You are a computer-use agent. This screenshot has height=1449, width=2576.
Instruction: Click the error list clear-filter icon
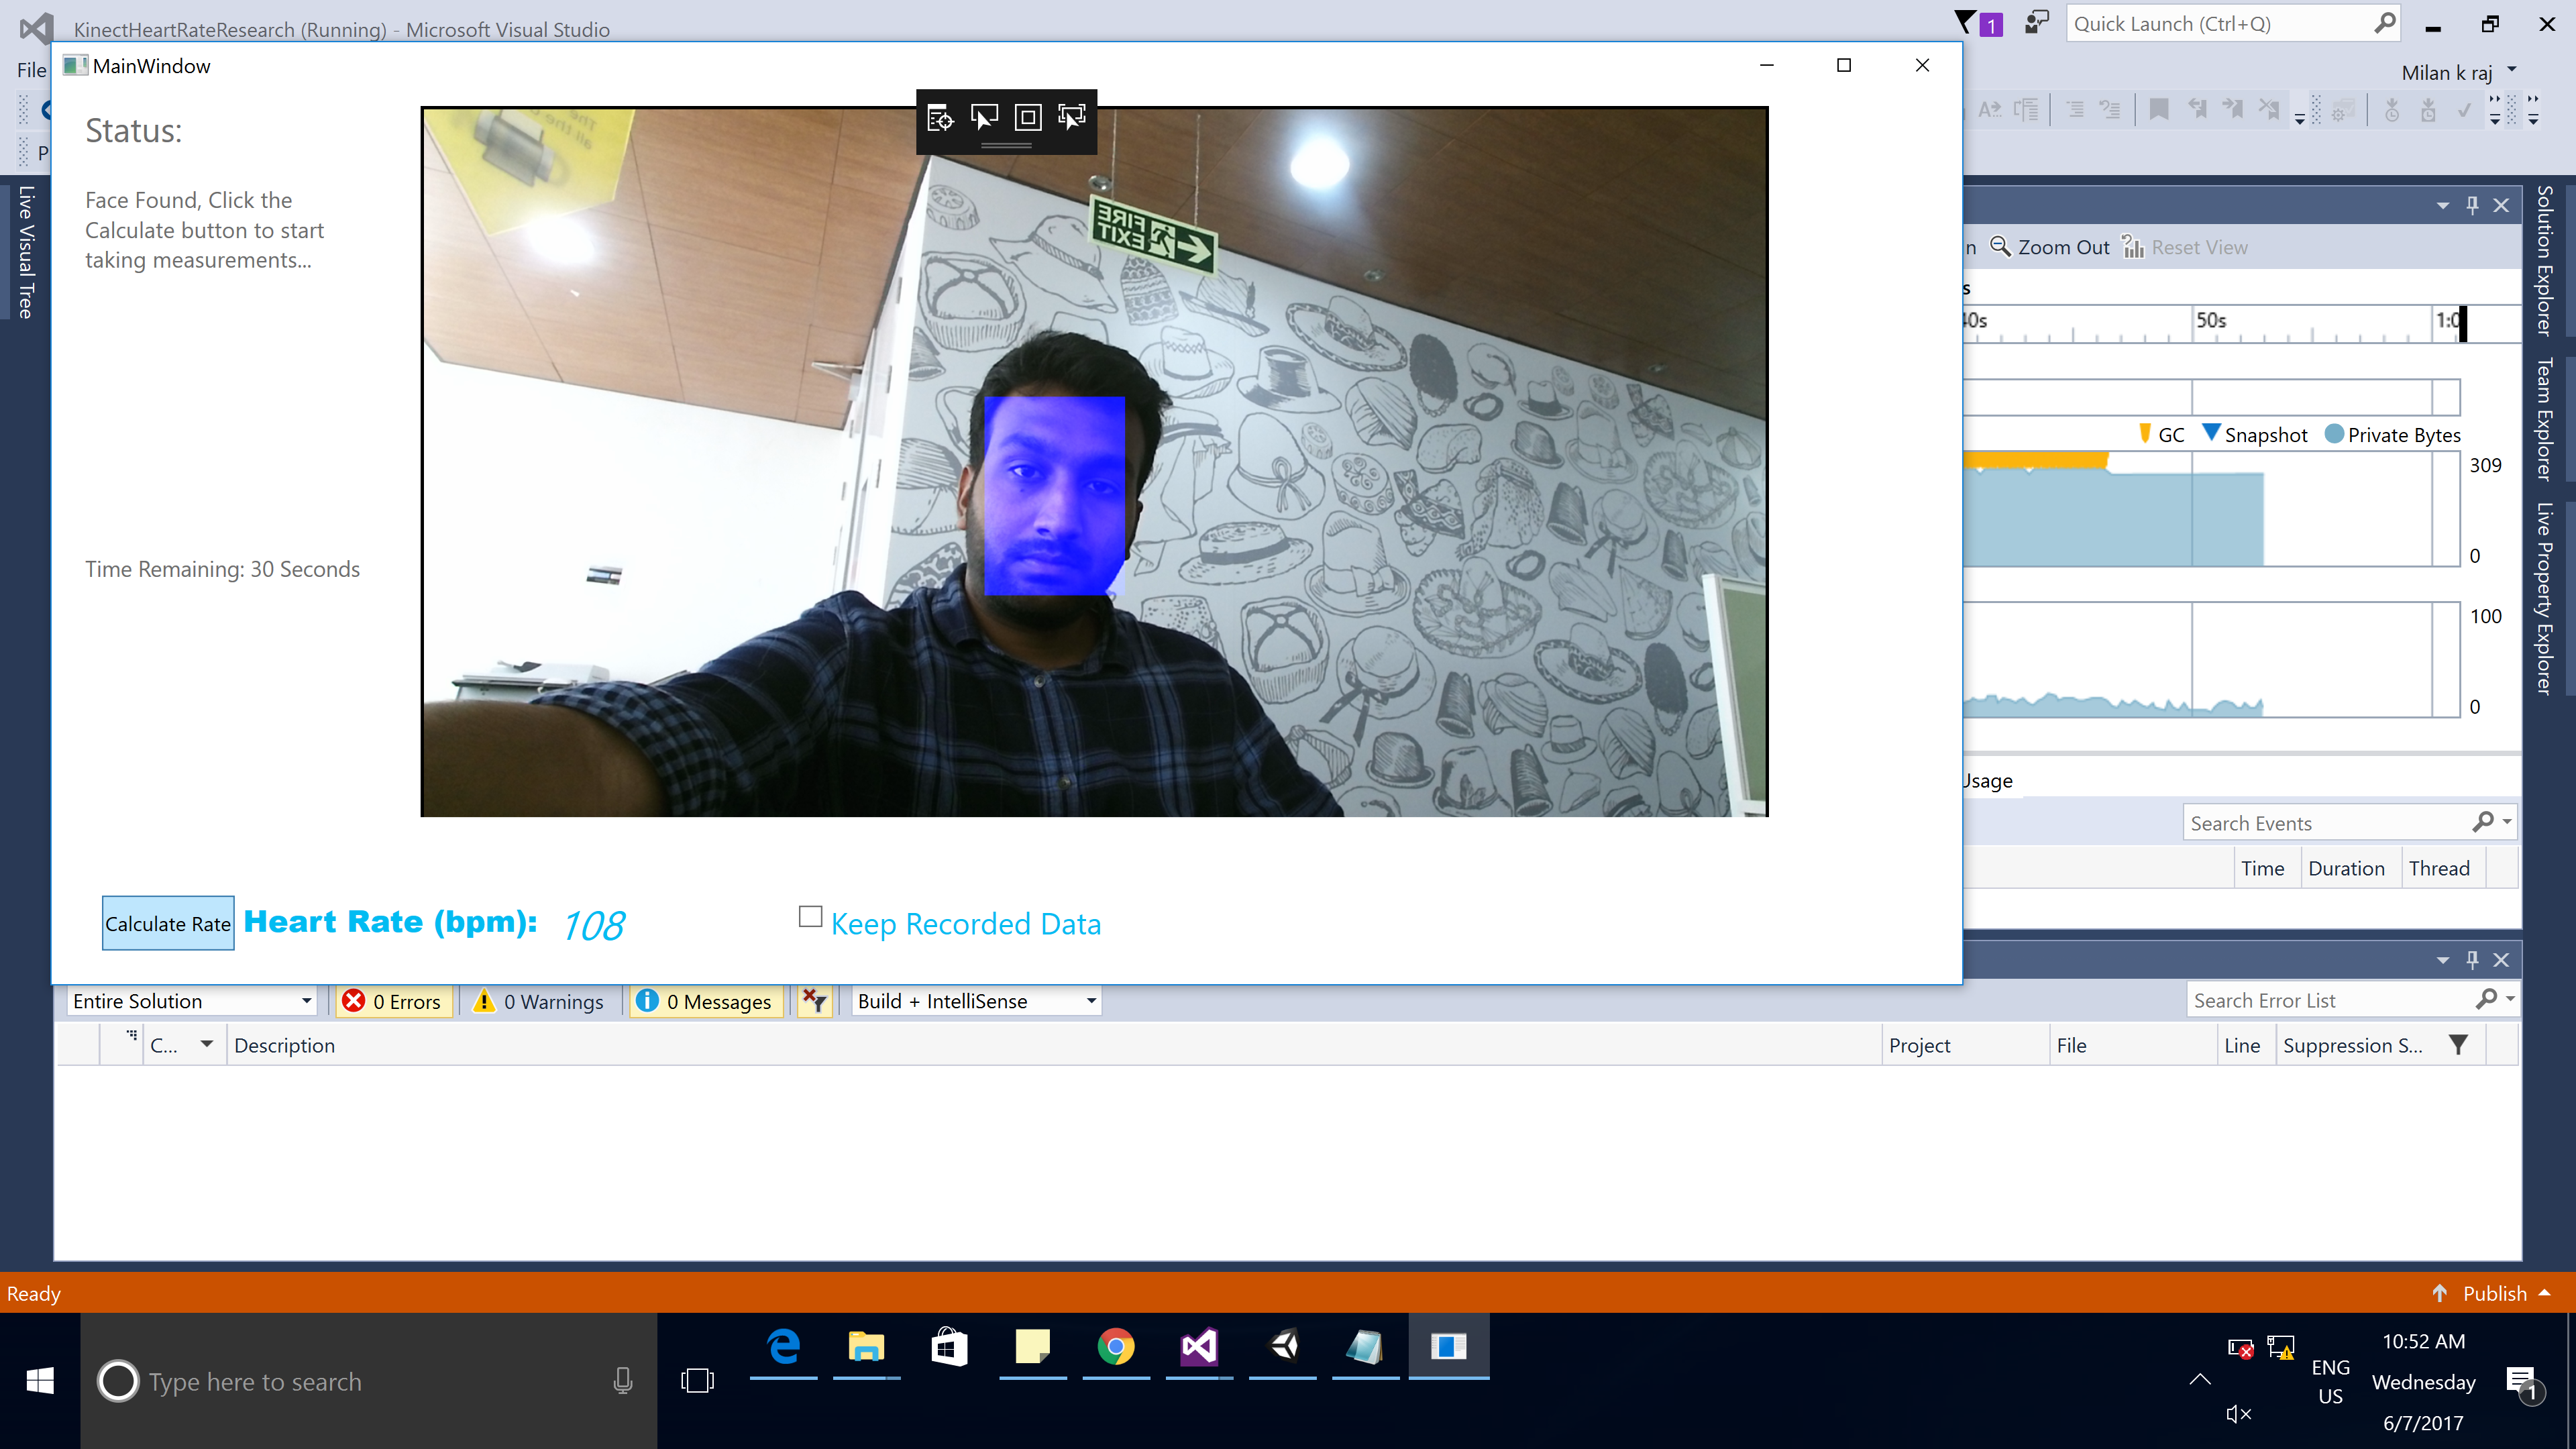pos(815,1001)
